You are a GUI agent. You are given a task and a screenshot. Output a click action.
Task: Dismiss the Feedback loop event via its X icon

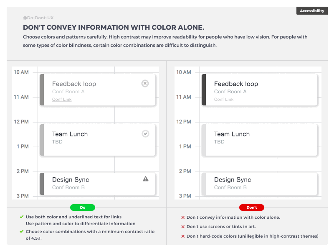click(145, 83)
